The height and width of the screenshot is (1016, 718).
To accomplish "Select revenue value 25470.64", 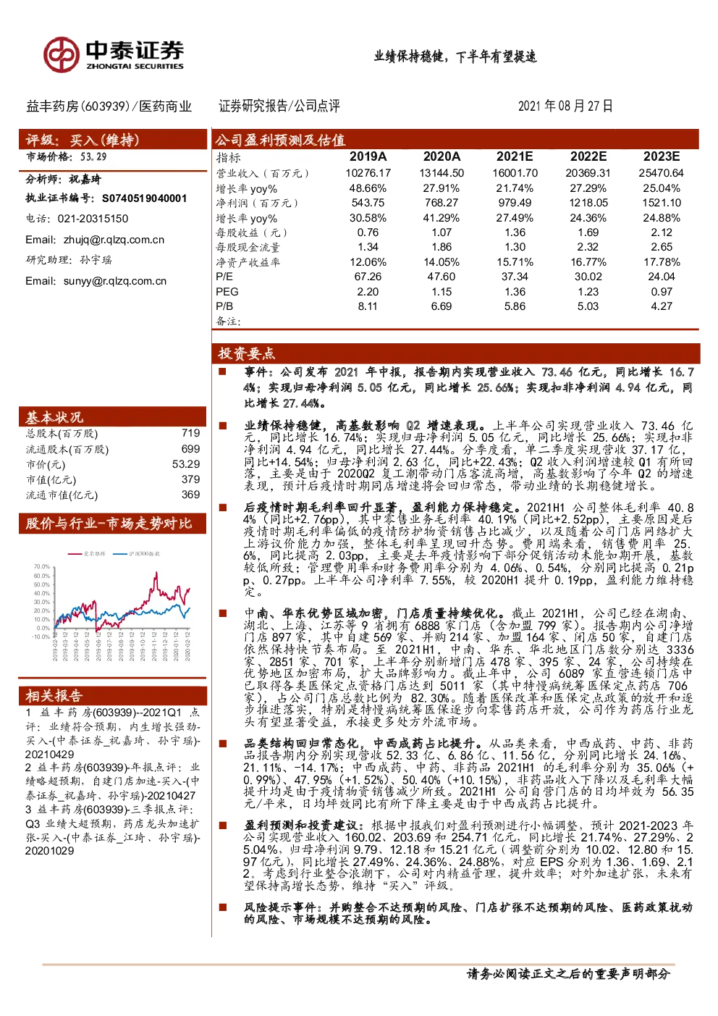I will (x=662, y=173).
